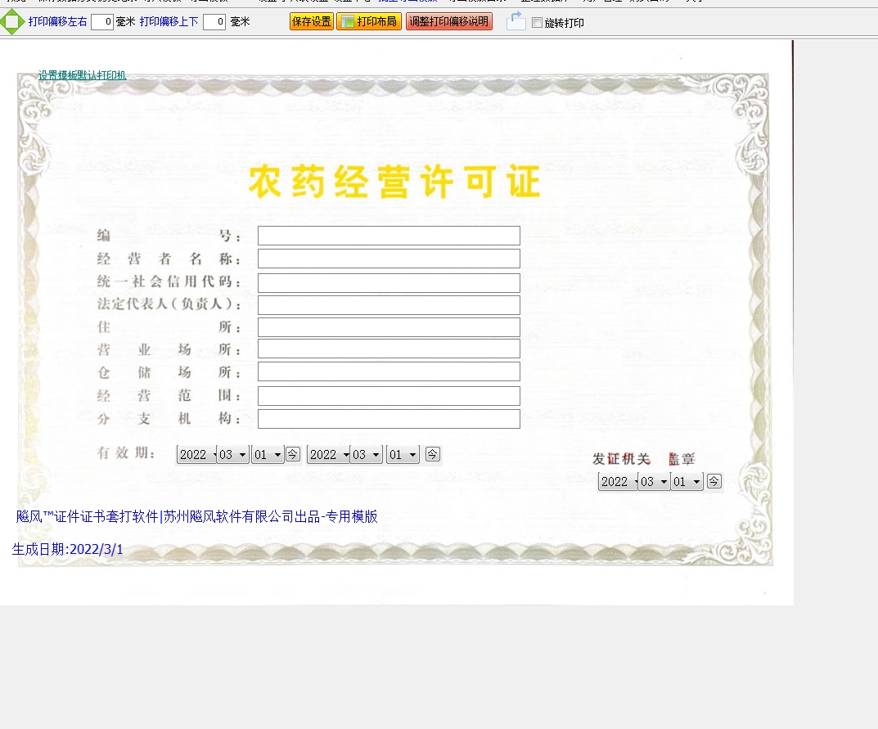Expand validity start month dropdown
The height and width of the screenshot is (729, 878).
point(233,455)
